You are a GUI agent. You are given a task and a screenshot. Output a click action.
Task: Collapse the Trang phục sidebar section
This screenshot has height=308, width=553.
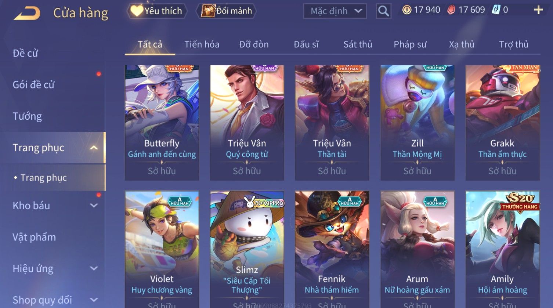pyautogui.click(x=94, y=148)
